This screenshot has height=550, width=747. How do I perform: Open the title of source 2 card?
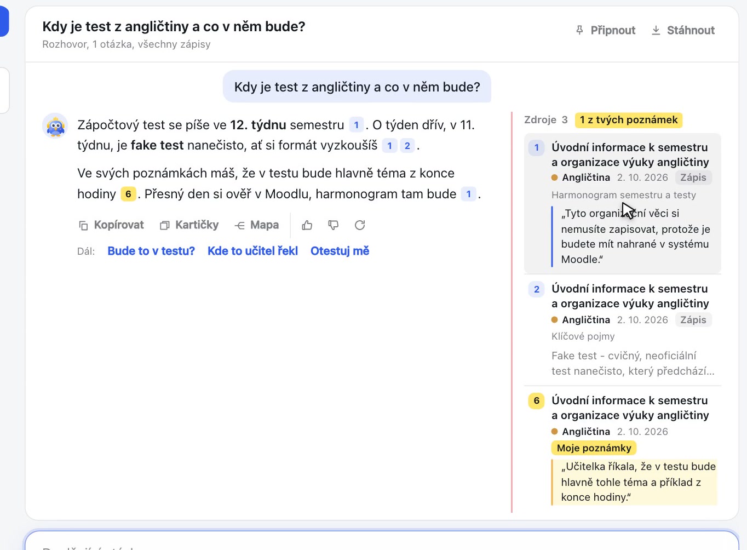(630, 296)
